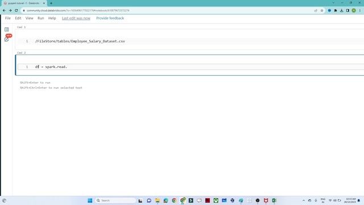The image size is (364, 205).
Task: Click the 'Last edit was now' link
Action: click(x=76, y=18)
